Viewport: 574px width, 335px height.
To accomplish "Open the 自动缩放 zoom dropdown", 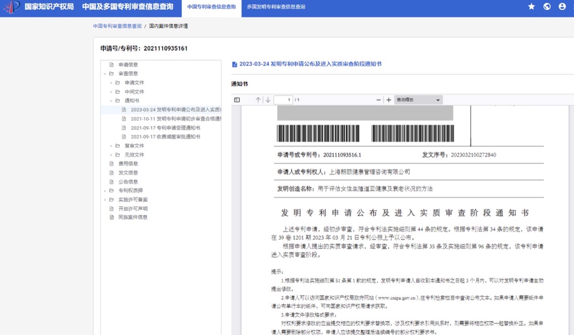I will pos(418,100).
